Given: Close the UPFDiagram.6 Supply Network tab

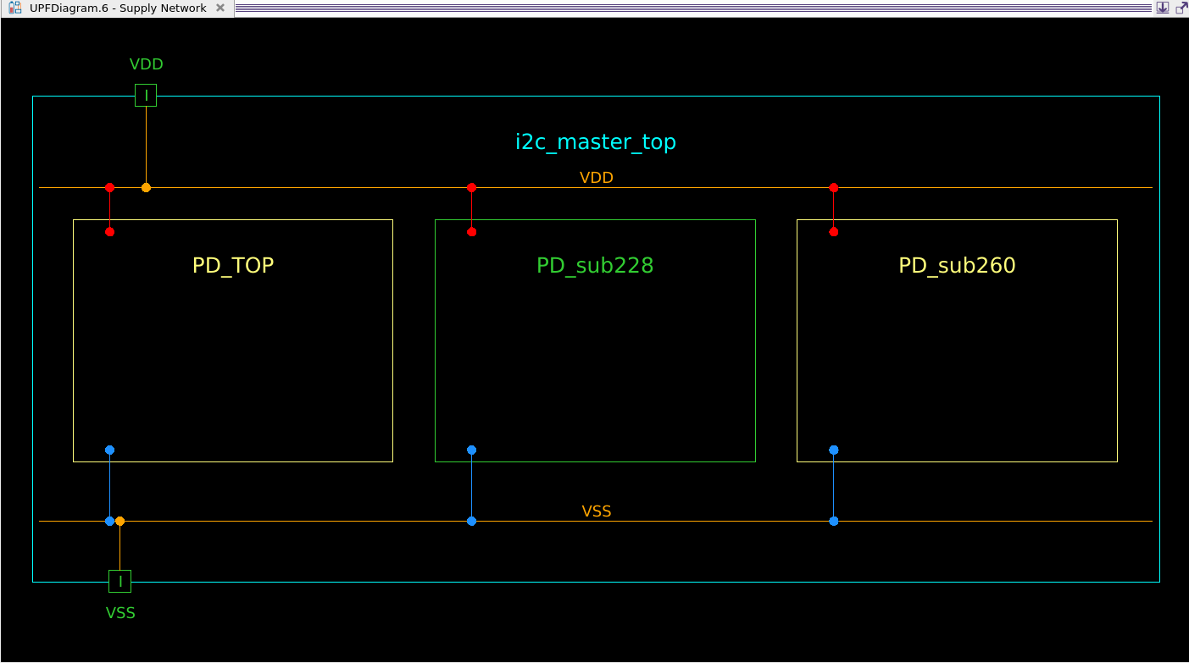Looking at the screenshot, I should coord(220,8).
